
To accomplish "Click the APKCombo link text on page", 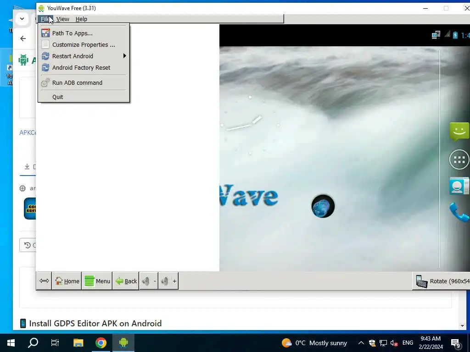I will point(28,132).
